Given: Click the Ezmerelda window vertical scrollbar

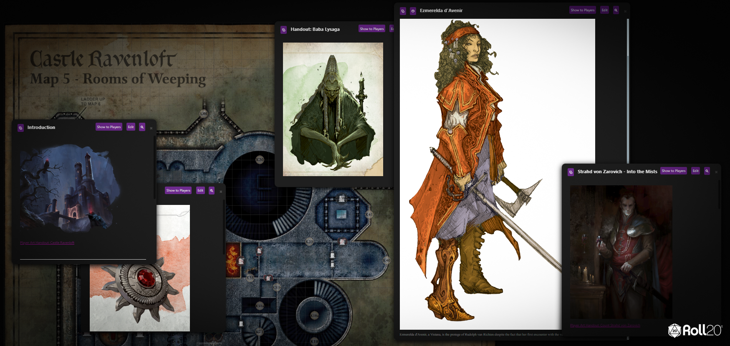Looking at the screenshot, I should [x=628, y=92].
